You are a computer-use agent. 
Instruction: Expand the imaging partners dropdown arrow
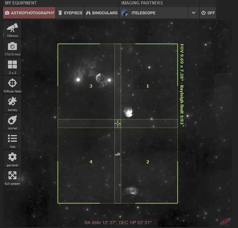click(x=193, y=13)
